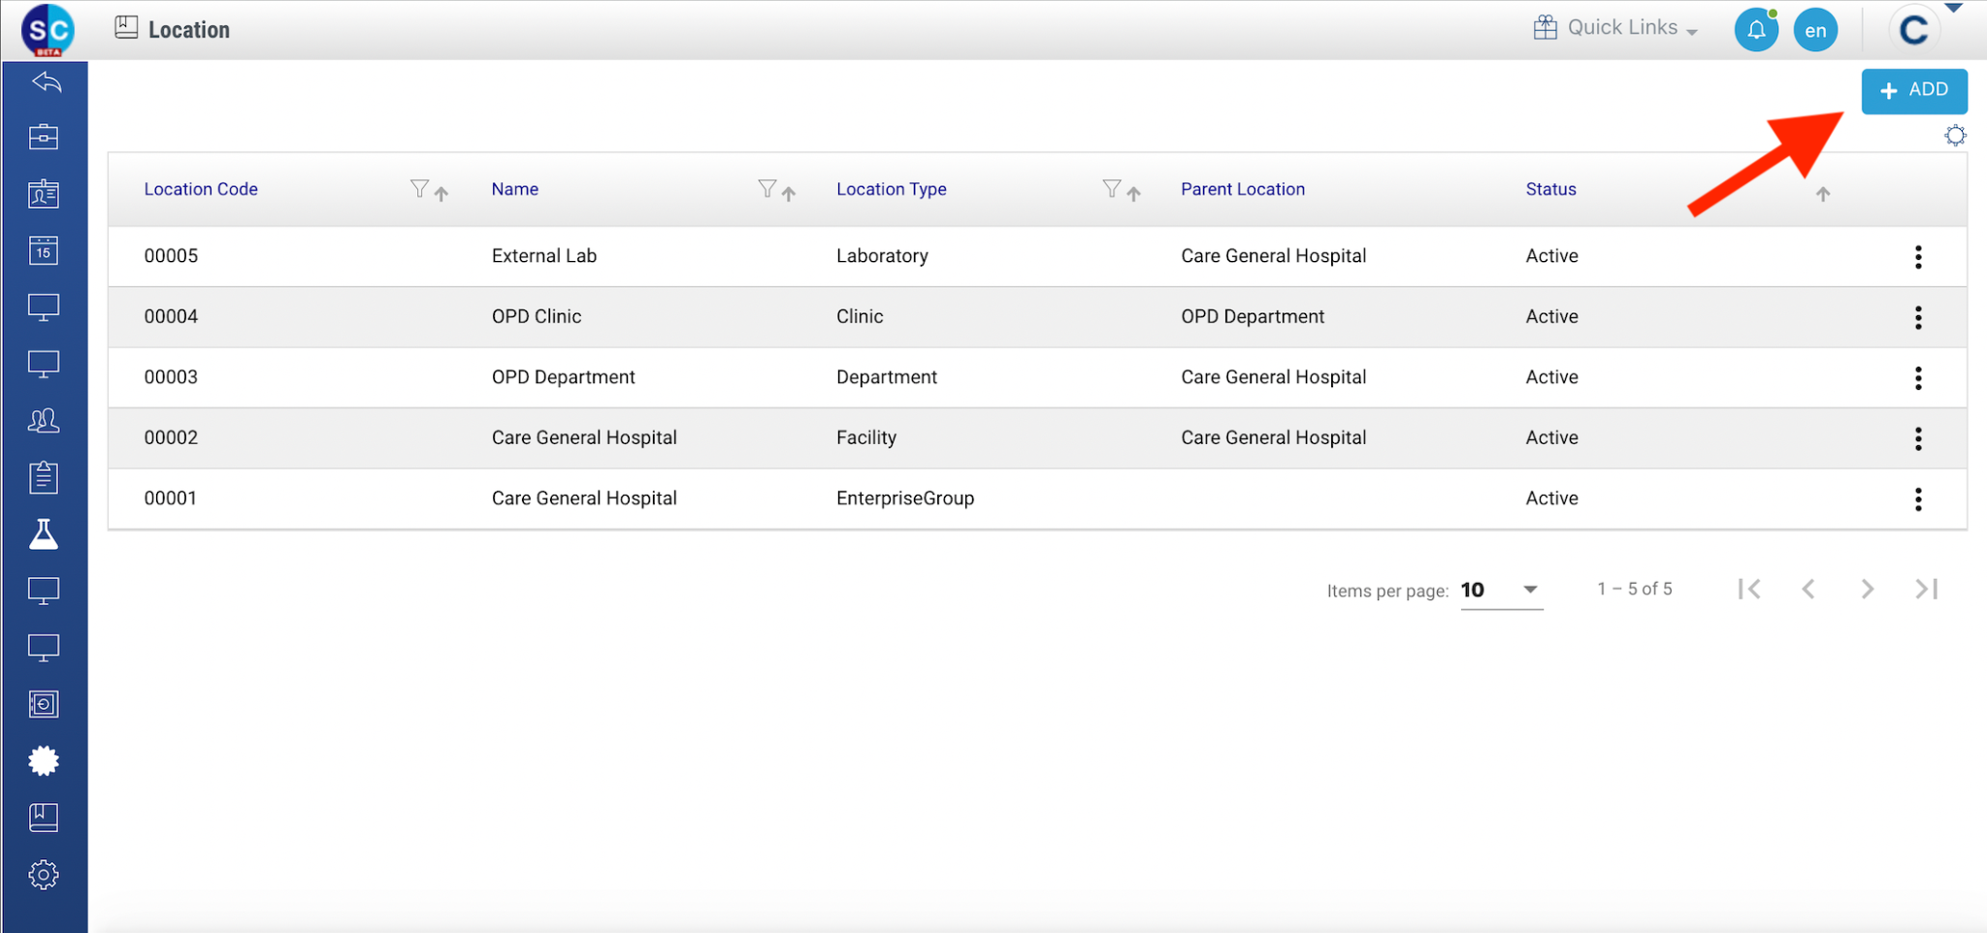Open the settings gear icon in sidebar
The image size is (1987, 933).
click(44, 875)
